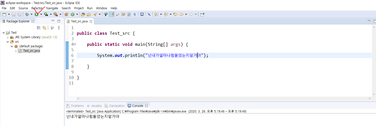Click the Coverage launch icon
This screenshot has height=126, width=376.
pos(46,14)
